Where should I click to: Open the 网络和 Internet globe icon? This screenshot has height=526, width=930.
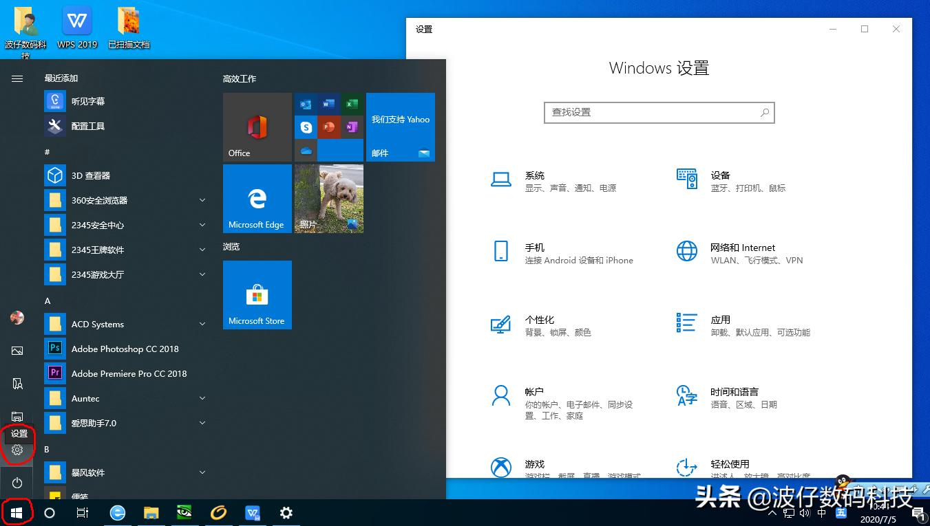click(686, 252)
